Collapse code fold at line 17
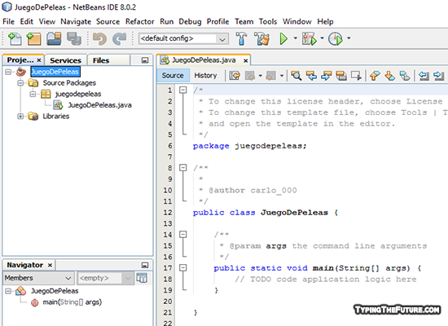The height and width of the screenshot is (326, 448). [182, 267]
